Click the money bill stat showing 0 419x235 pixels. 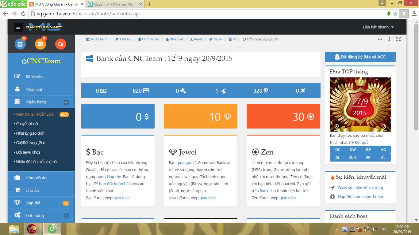click(x=101, y=91)
